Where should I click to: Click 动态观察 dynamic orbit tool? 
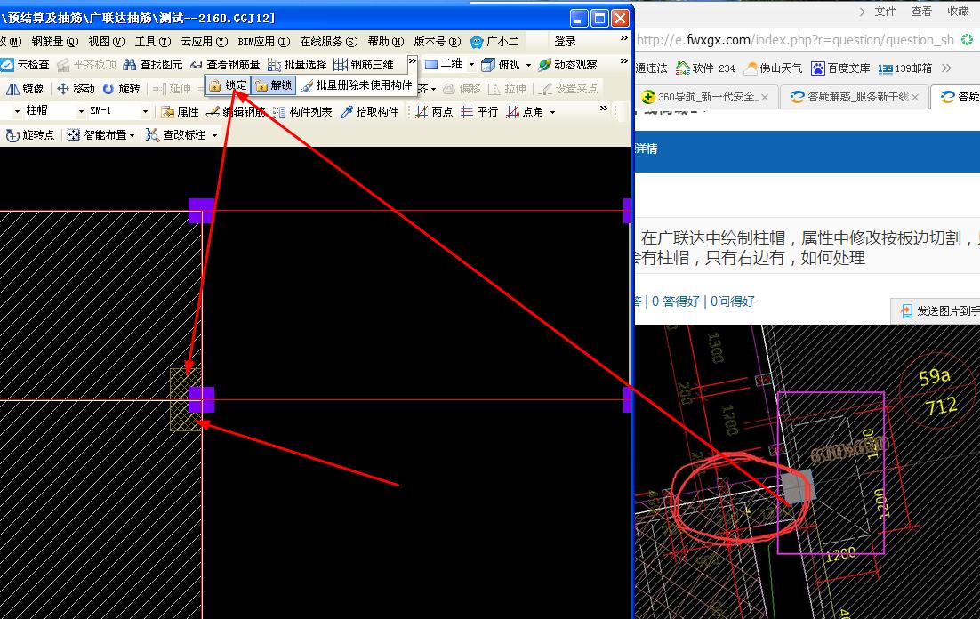(x=567, y=64)
